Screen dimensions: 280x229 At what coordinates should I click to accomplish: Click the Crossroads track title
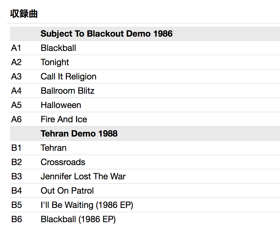(63, 162)
